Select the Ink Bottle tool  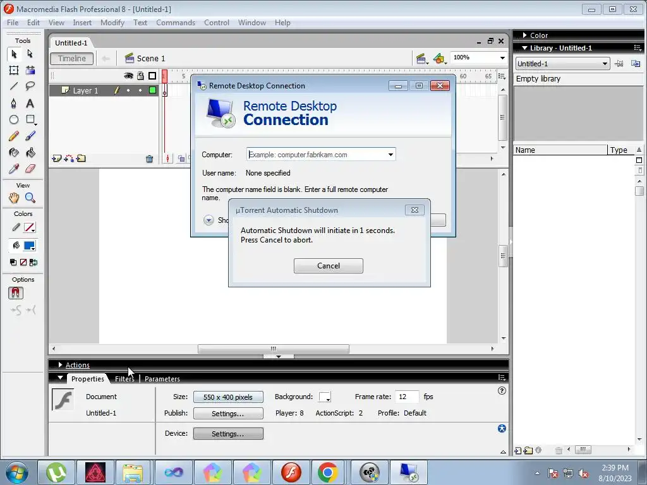click(x=14, y=153)
